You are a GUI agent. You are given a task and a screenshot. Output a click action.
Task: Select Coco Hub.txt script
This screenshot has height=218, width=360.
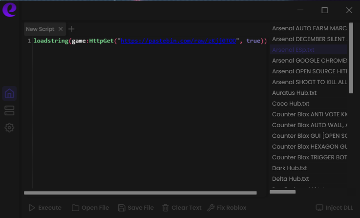tap(309, 104)
